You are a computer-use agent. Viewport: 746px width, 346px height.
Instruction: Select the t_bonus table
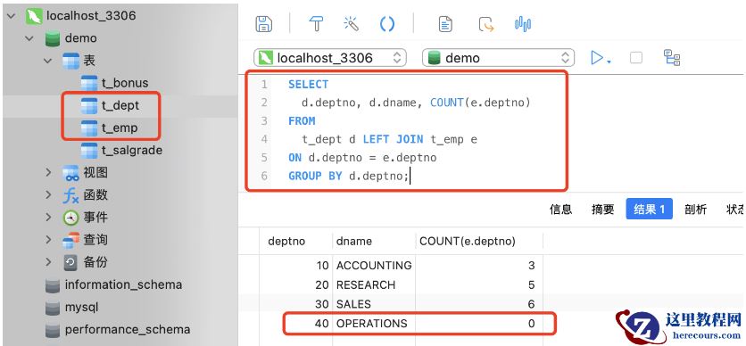point(125,83)
